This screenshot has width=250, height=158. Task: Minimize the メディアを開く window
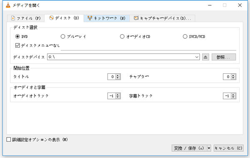[210, 5]
